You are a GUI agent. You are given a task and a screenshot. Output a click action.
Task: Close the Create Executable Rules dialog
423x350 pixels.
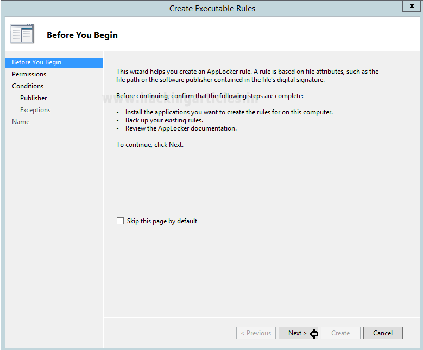(x=412, y=6)
